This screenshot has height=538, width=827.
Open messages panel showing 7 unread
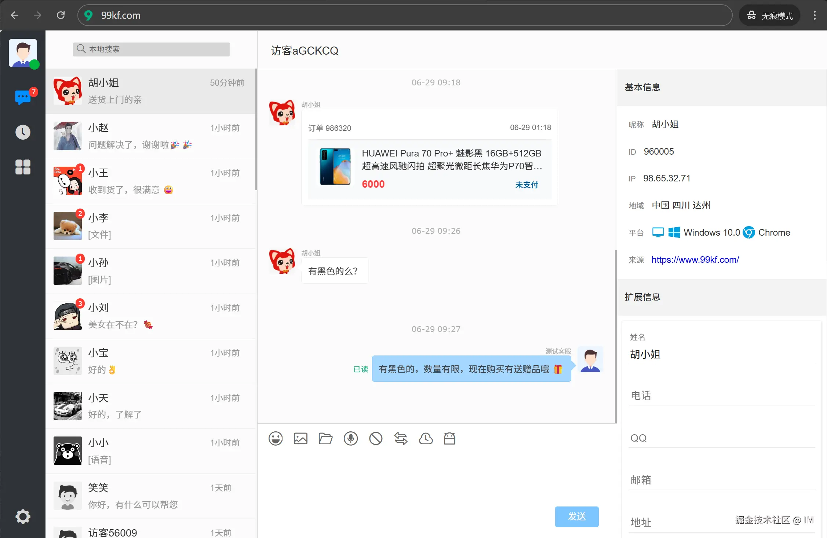(x=23, y=96)
